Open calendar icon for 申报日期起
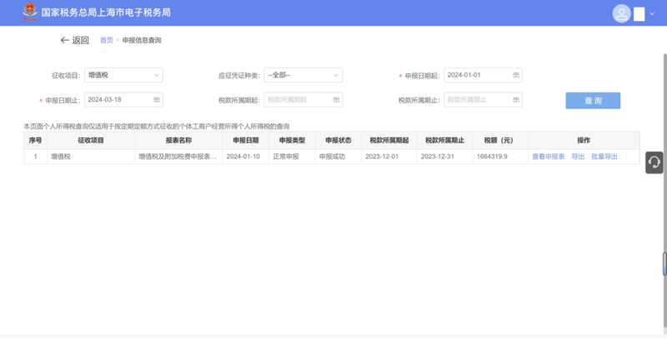667x338 pixels. 516,75
